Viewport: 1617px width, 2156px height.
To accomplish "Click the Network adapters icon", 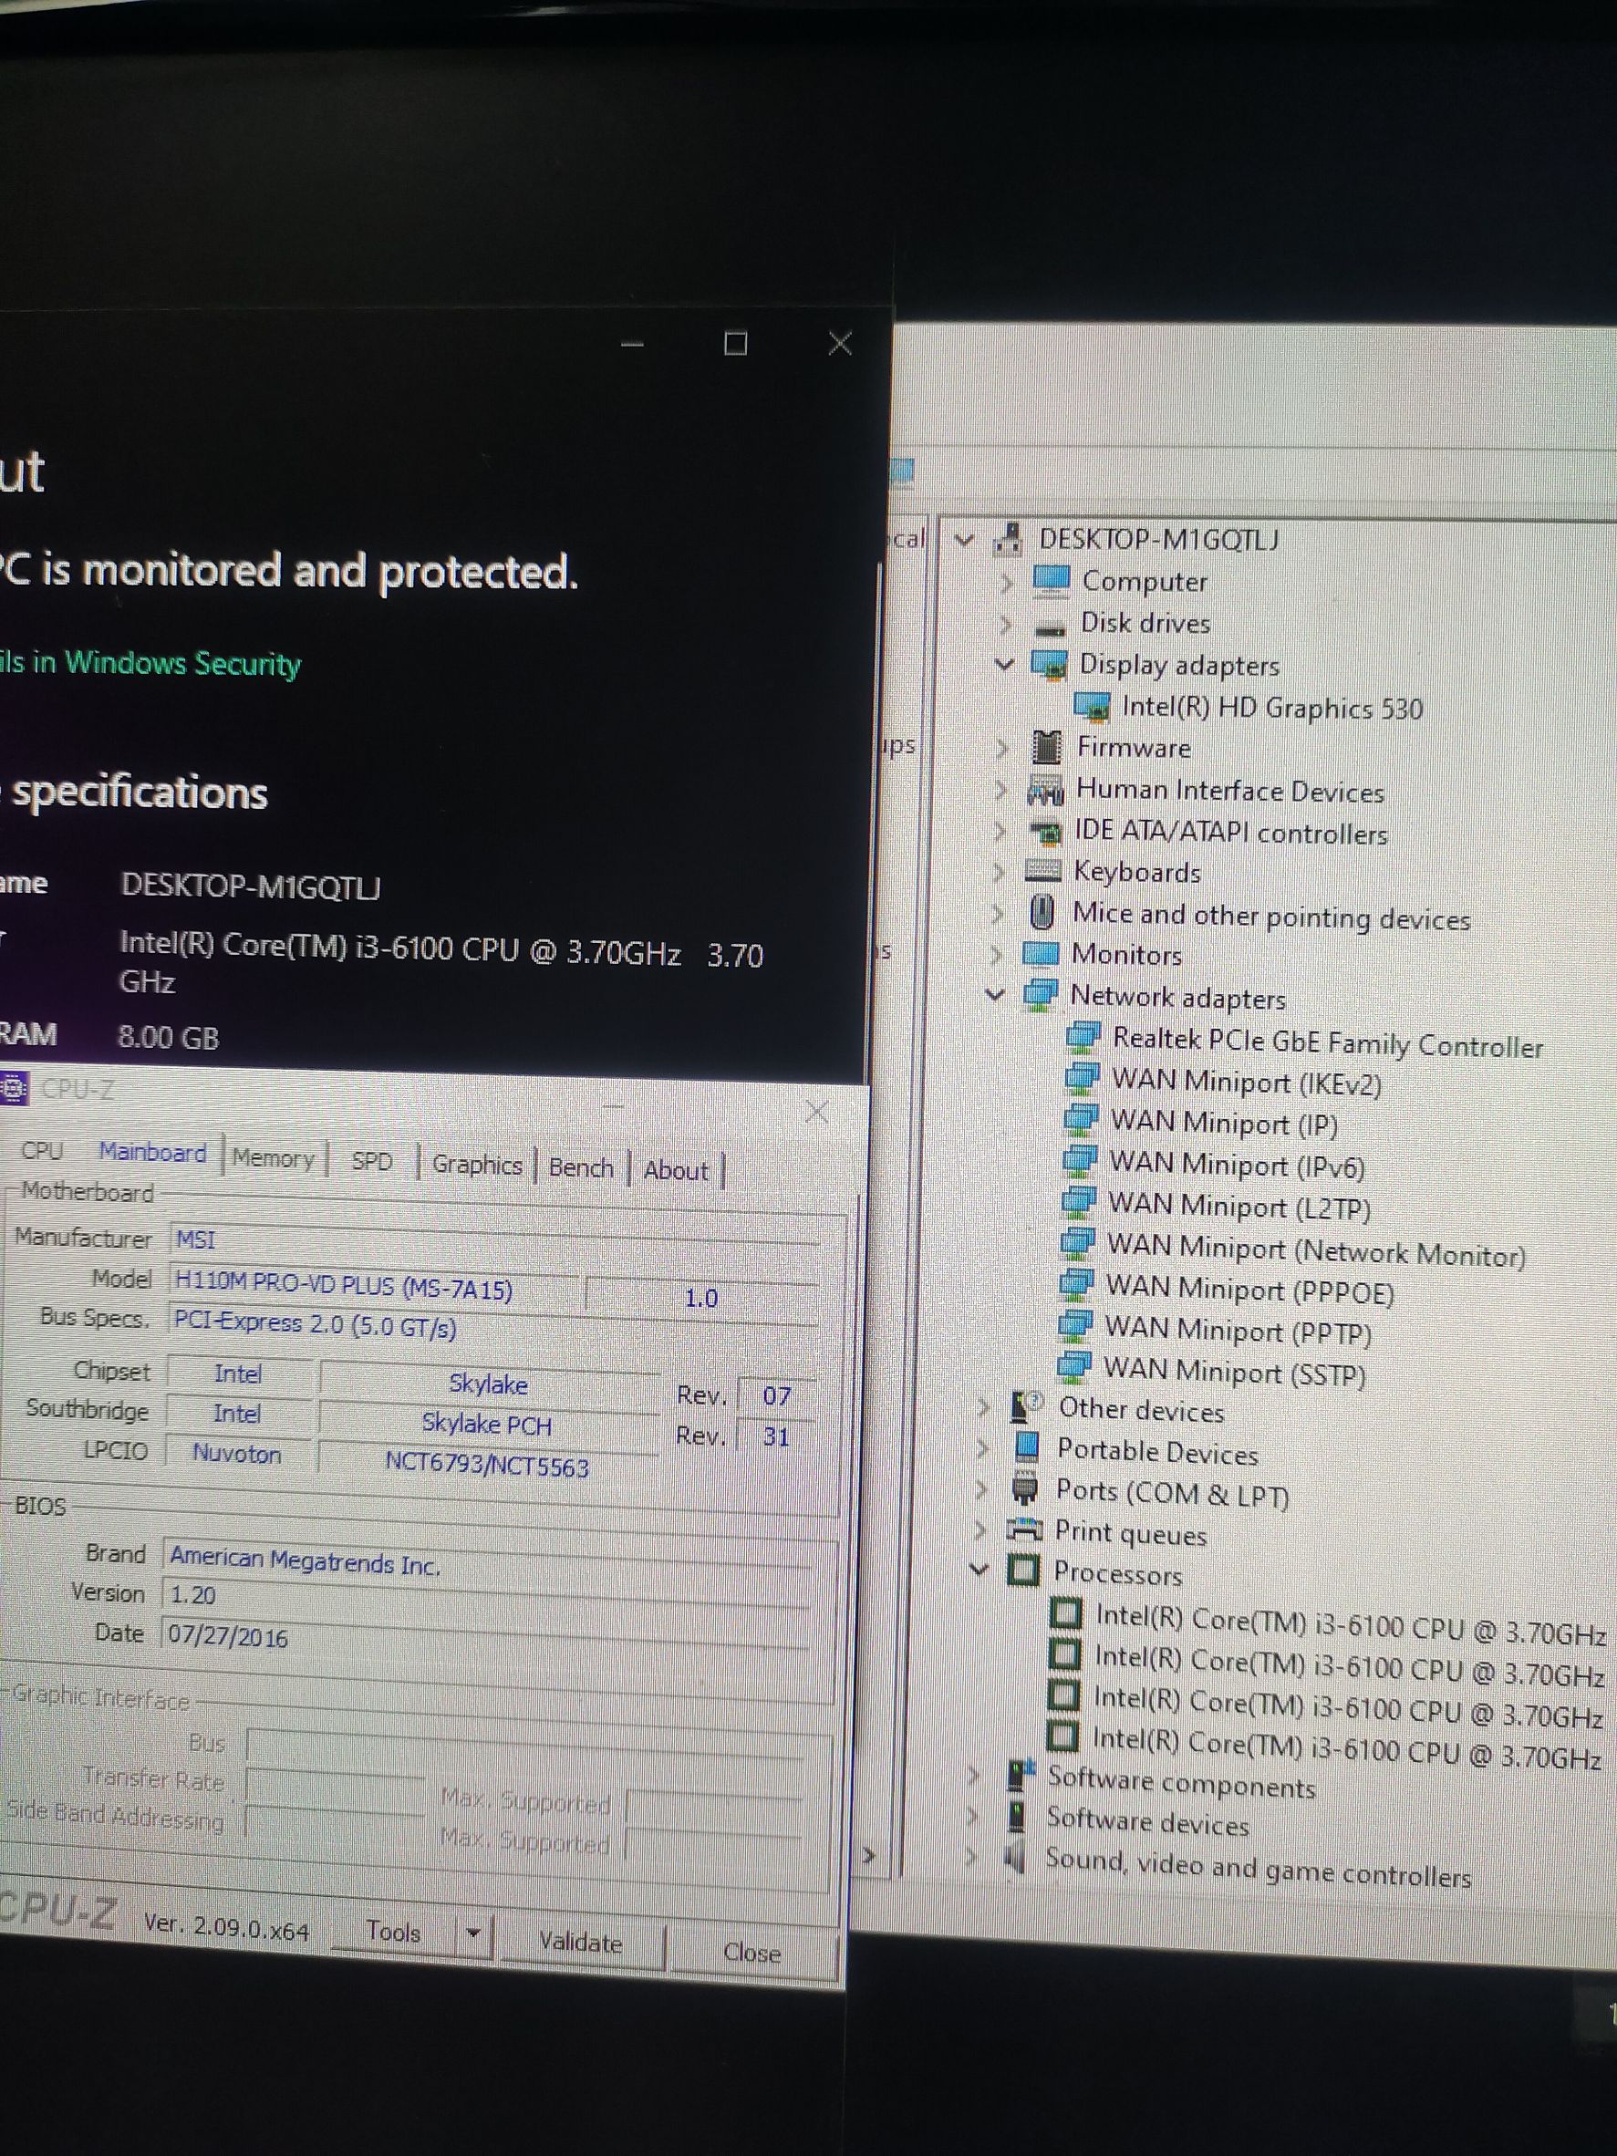I will point(1040,995).
